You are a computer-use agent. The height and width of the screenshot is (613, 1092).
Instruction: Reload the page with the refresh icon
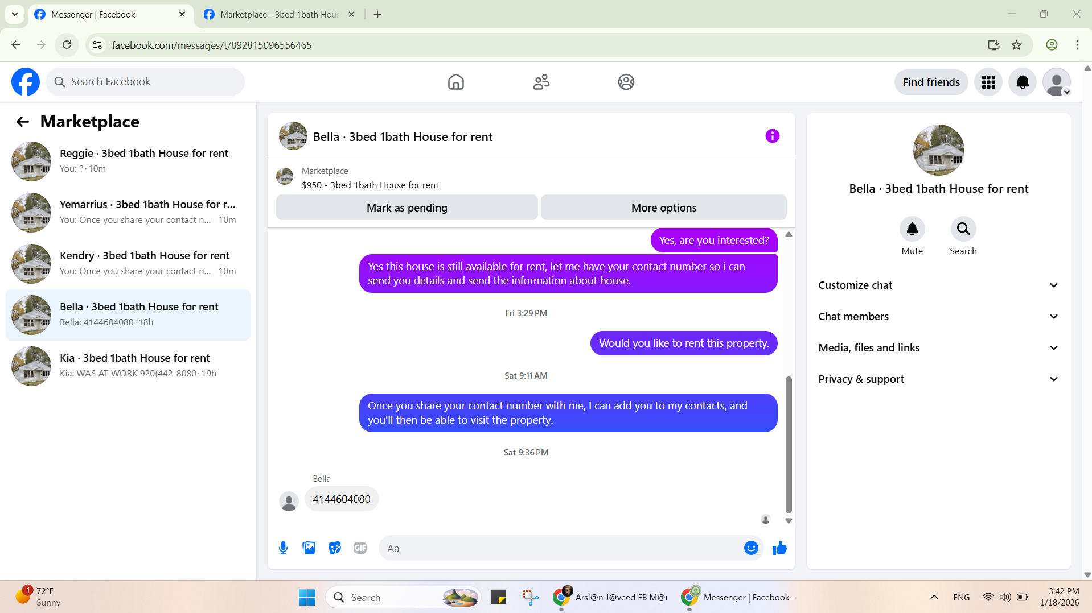click(x=67, y=45)
